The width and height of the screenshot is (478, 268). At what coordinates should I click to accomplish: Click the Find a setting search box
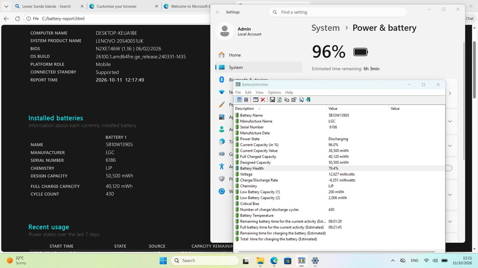(x=338, y=12)
